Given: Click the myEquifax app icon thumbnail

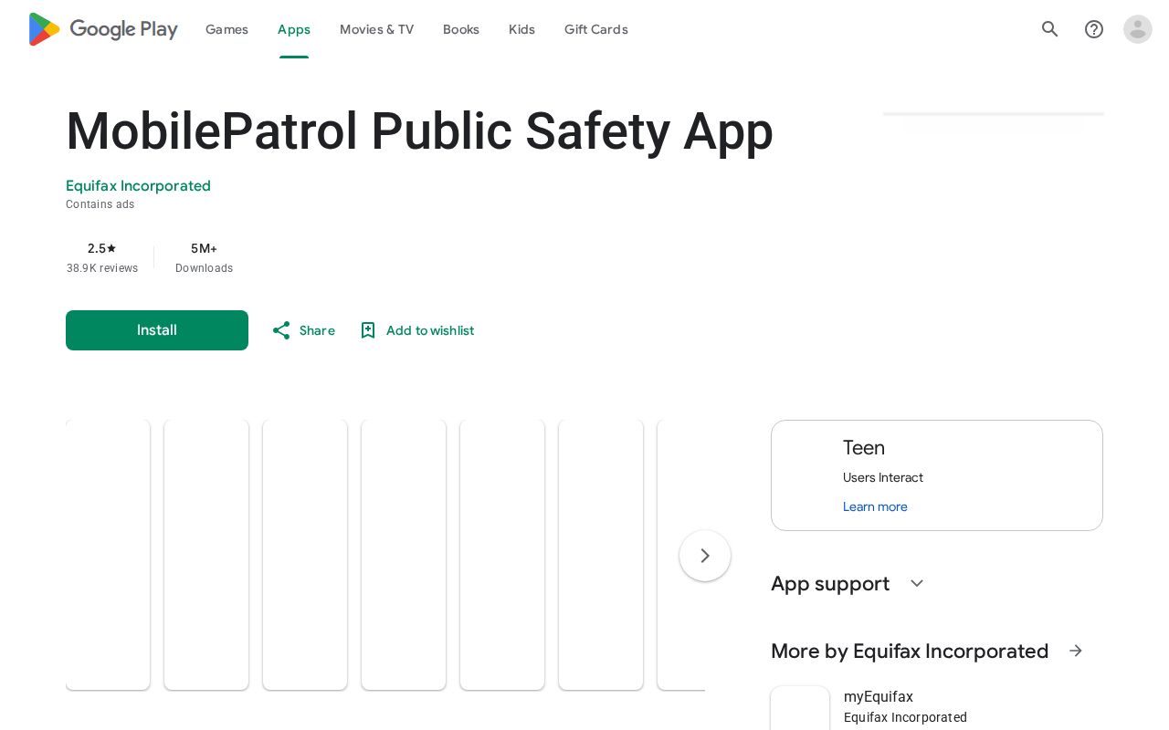Looking at the screenshot, I should pyautogui.click(x=800, y=709).
